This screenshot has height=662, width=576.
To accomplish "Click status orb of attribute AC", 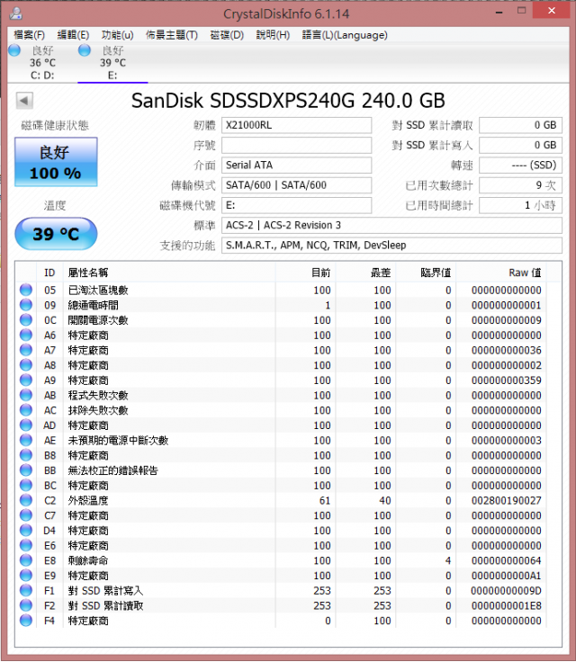I will (x=26, y=410).
